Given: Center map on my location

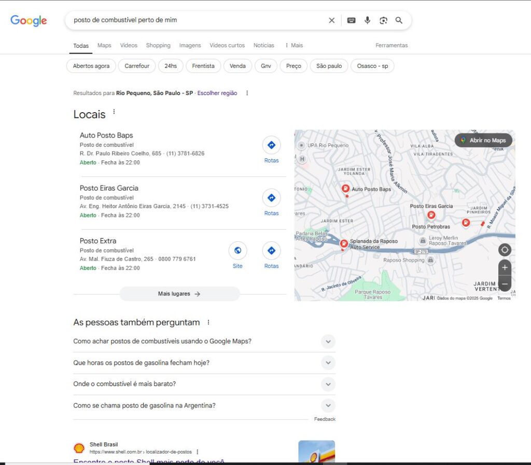Looking at the screenshot, I should coord(505,250).
